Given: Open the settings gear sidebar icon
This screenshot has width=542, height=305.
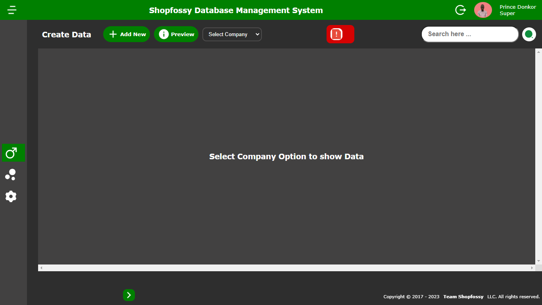Looking at the screenshot, I should click(x=11, y=196).
